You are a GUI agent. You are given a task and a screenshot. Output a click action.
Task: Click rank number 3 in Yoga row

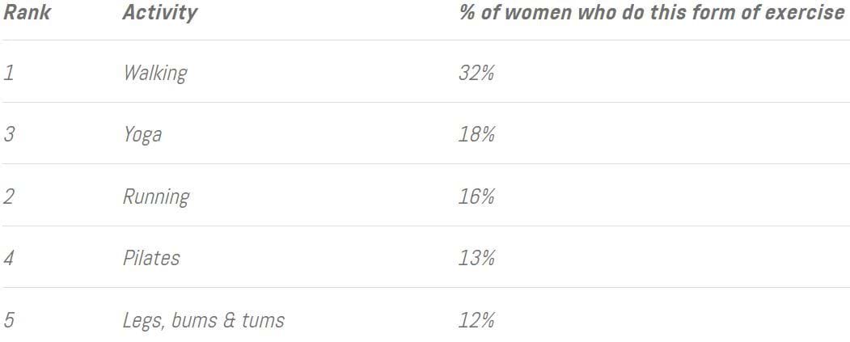click(x=9, y=134)
